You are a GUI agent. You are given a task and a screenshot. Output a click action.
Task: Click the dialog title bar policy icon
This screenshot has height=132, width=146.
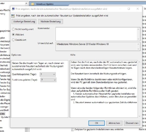click(x=13, y=9)
